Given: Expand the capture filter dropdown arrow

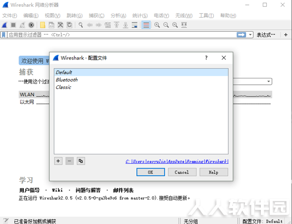Looking at the screenshot, I should [x=269, y=81].
